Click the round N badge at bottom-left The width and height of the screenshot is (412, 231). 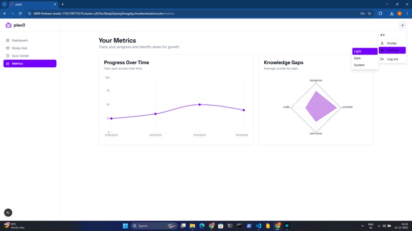[8, 213]
